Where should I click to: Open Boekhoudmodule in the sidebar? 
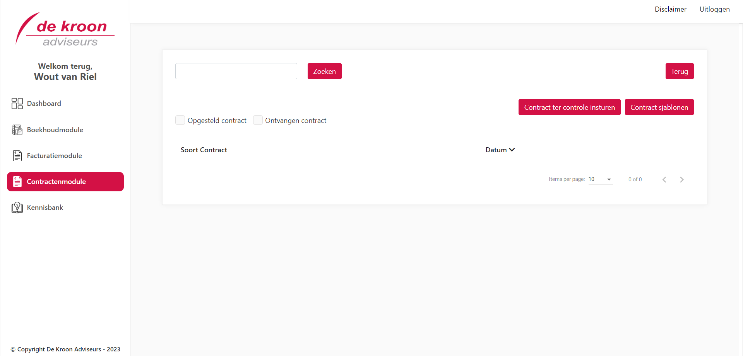pos(55,130)
